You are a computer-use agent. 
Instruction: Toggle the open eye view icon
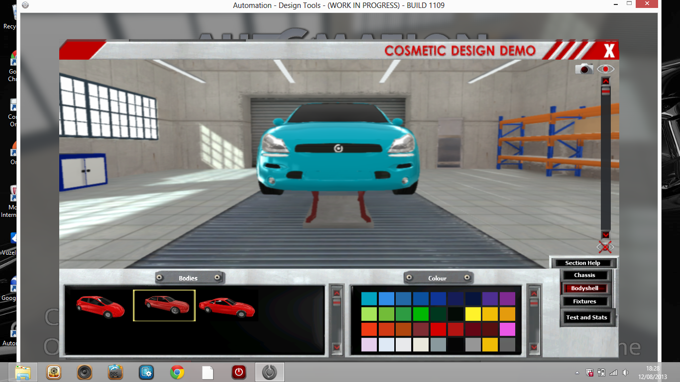click(x=606, y=69)
